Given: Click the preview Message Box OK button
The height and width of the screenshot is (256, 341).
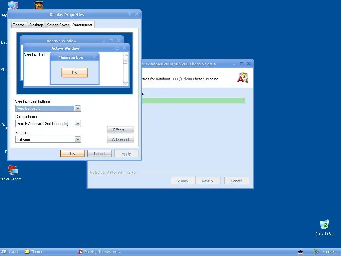Looking at the screenshot, I should 75,72.
